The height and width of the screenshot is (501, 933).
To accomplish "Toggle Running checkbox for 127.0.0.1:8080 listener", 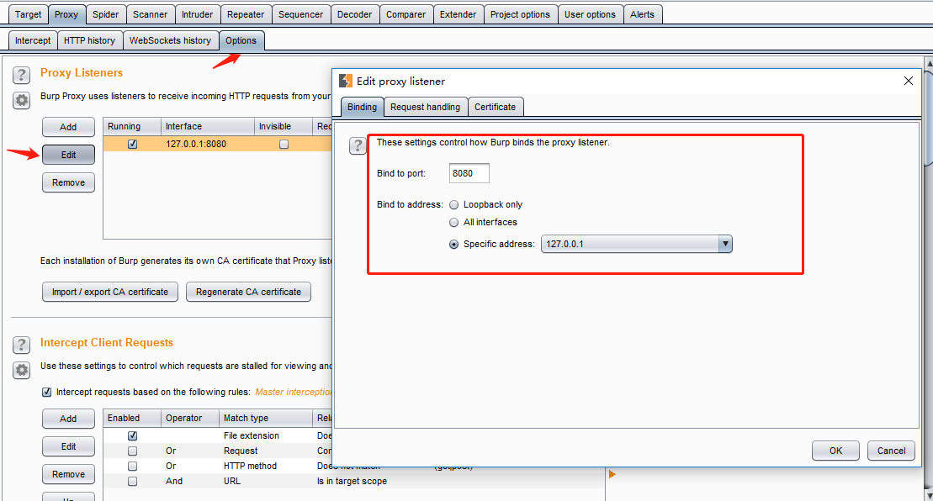I will (x=133, y=144).
